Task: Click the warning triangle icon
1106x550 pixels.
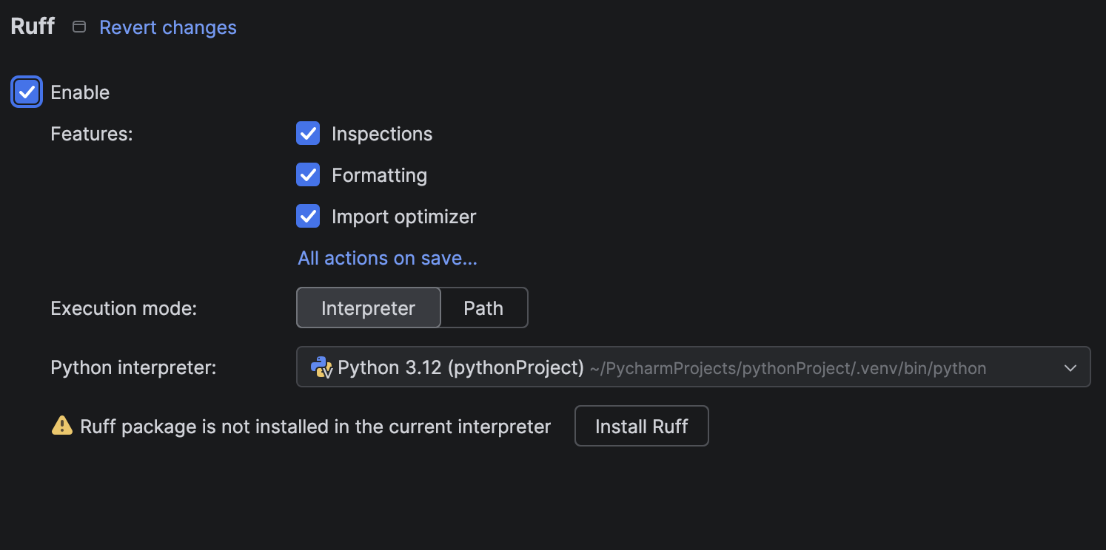Action: click(x=62, y=426)
